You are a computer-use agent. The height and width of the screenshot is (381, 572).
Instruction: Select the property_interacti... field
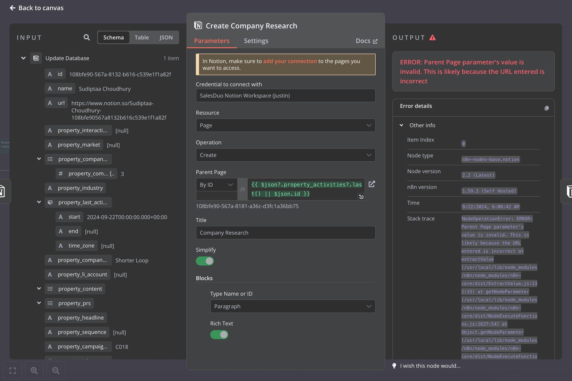coord(78,130)
